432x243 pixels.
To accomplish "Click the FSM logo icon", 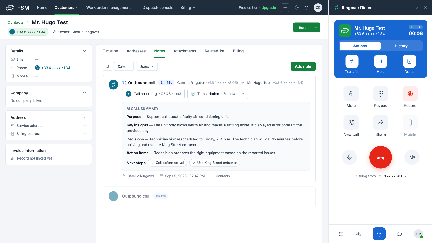I will [x=10, y=8].
